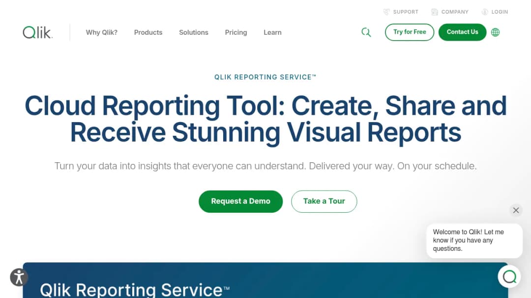Open the accessibility options icon
Screen dimensions: 531x298
(x=19, y=277)
